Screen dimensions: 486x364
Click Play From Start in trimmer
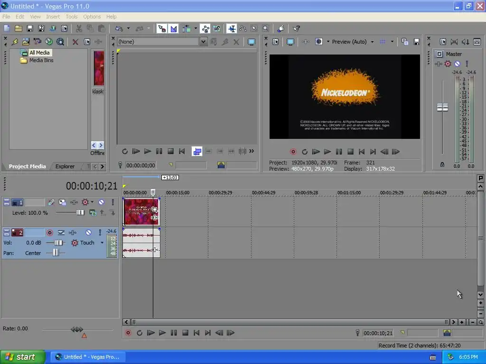pyautogui.click(x=136, y=151)
